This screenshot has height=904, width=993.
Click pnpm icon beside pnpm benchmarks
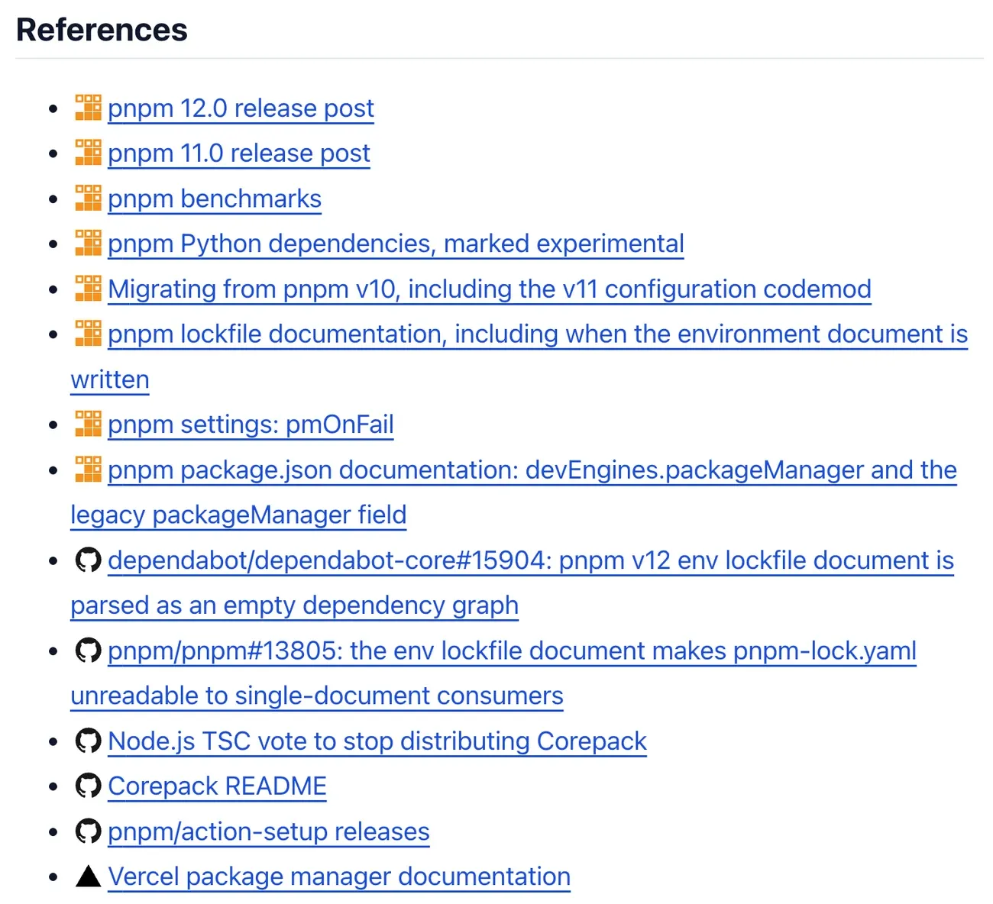(88, 198)
